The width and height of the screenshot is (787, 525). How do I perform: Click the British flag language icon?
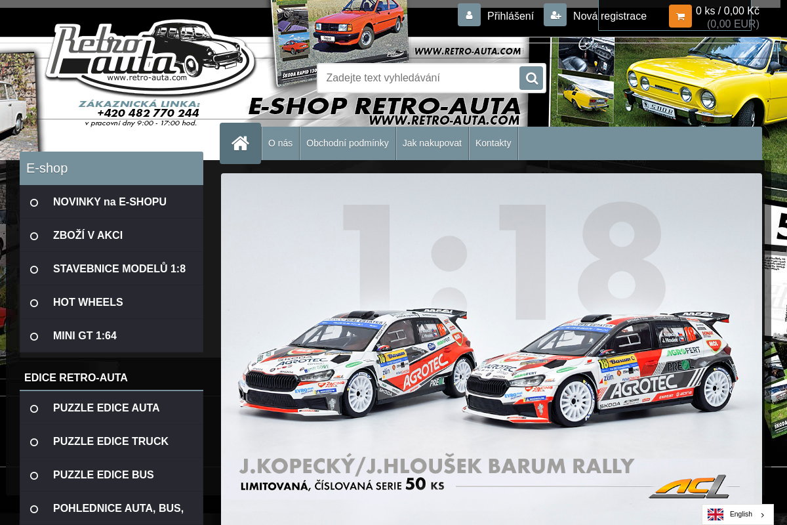715,514
